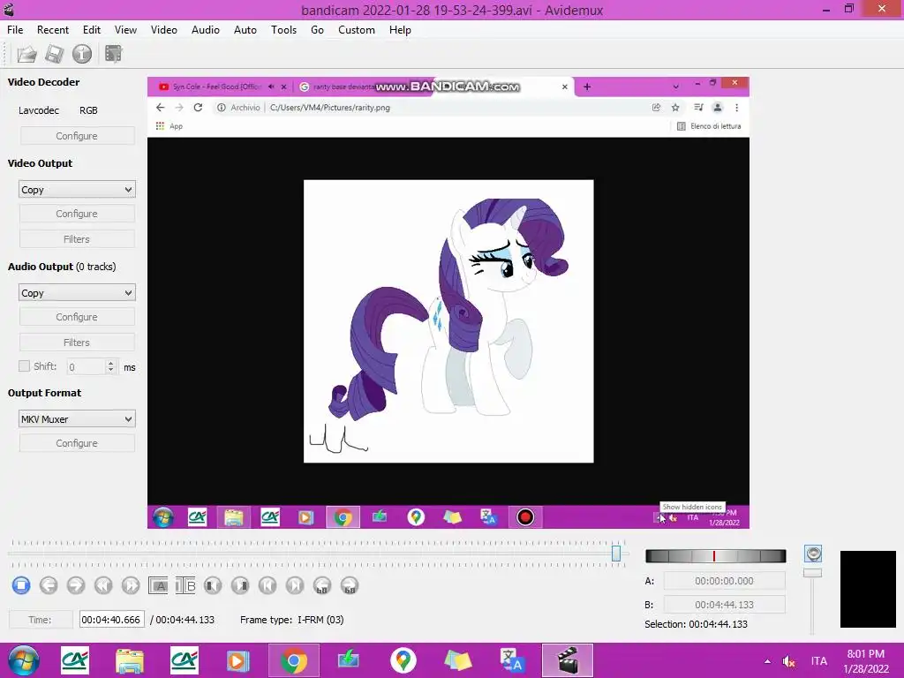Open Chrome from the Windows taskbar
The height and width of the screenshot is (678, 904).
[293, 660]
